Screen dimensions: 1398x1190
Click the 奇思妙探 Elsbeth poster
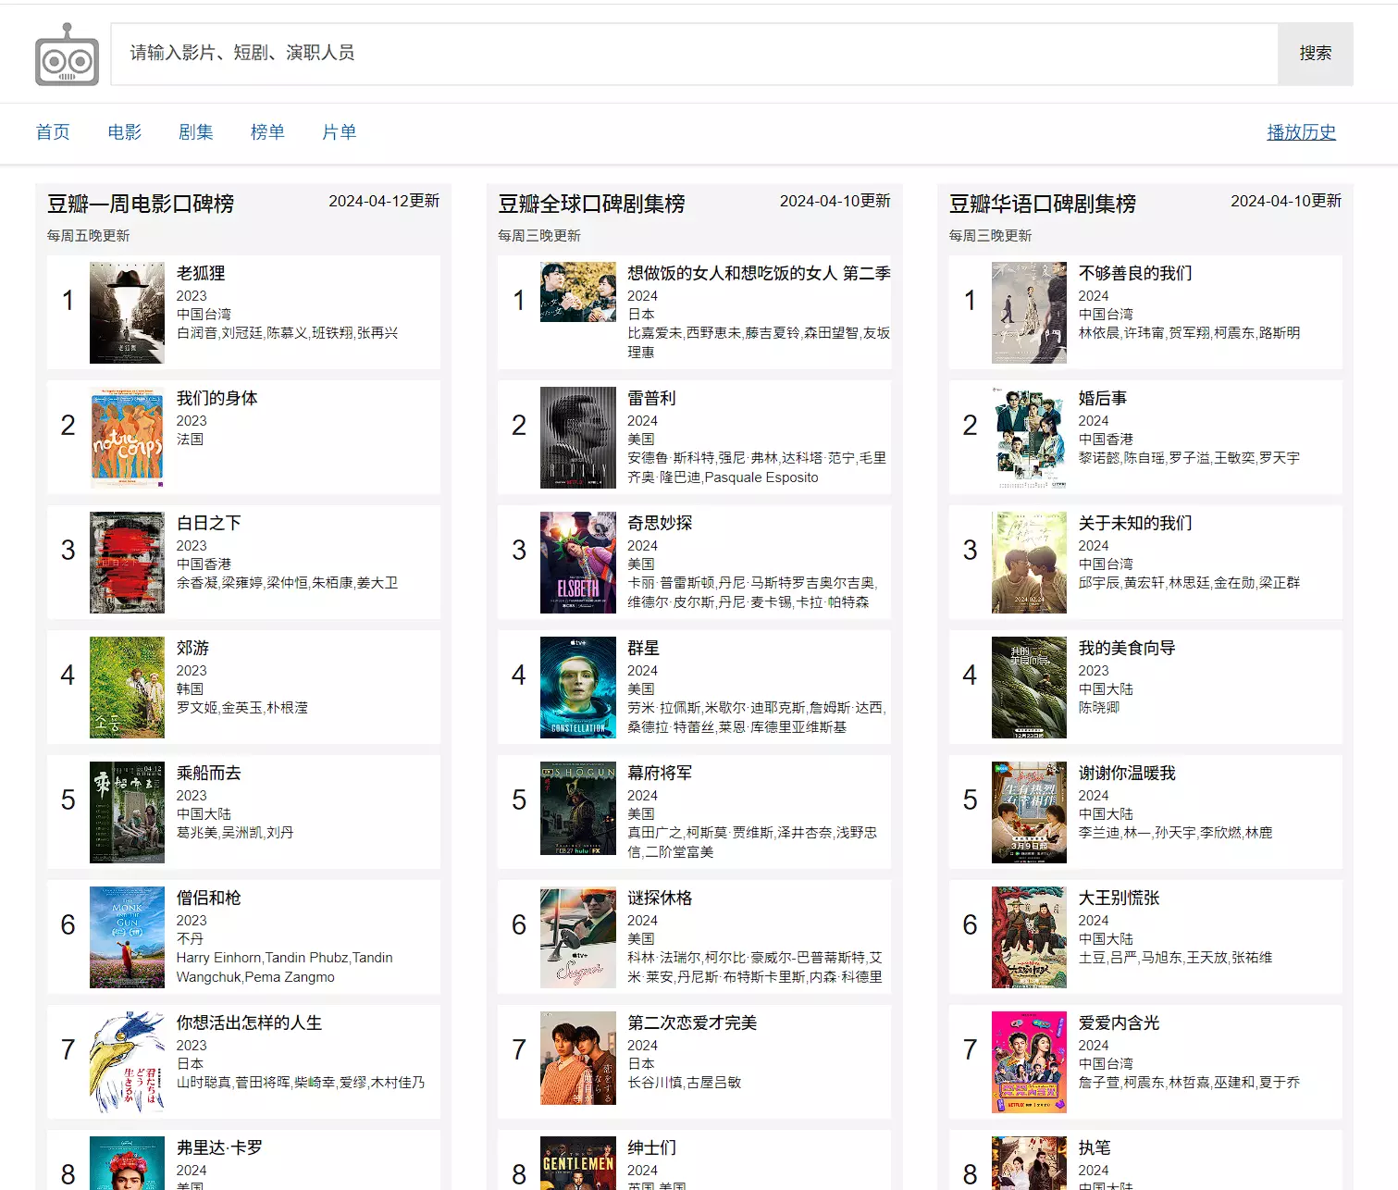coord(578,563)
